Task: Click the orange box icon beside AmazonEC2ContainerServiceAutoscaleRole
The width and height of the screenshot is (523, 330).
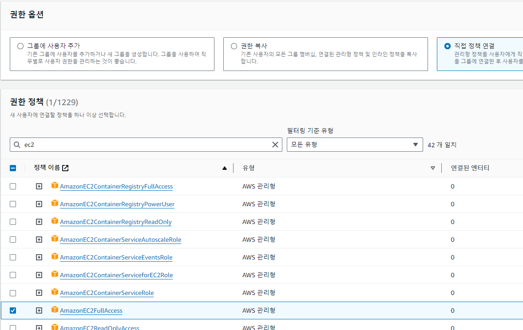Action: pos(55,239)
